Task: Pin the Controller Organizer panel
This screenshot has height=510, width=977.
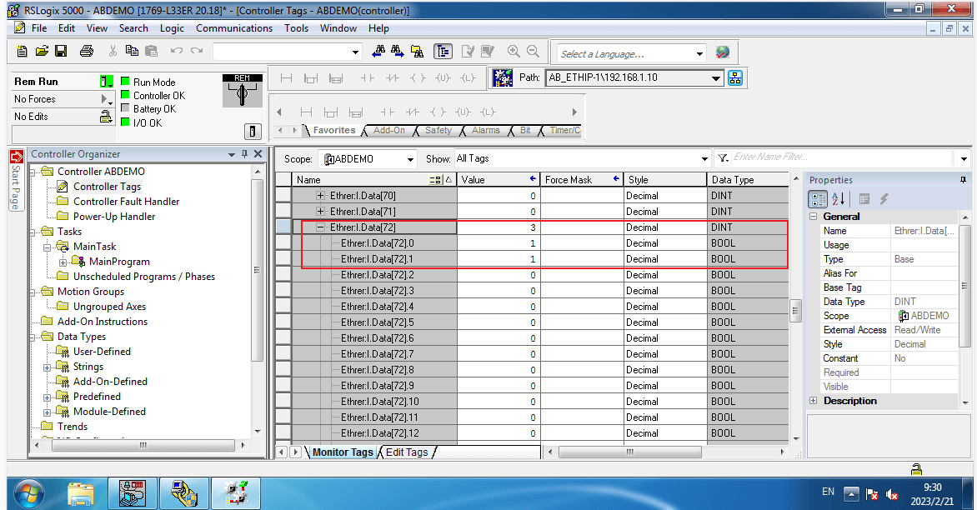Action: pyautogui.click(x=244, y=154)
